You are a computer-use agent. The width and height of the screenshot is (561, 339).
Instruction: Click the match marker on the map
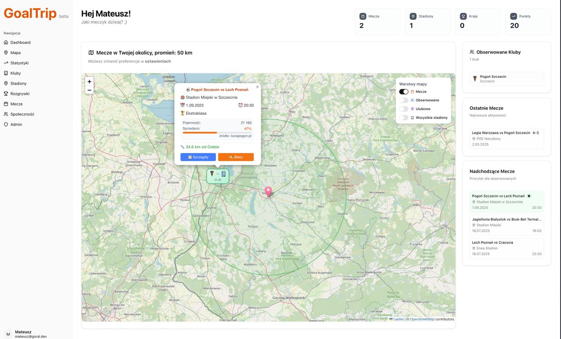pos(218,176)
